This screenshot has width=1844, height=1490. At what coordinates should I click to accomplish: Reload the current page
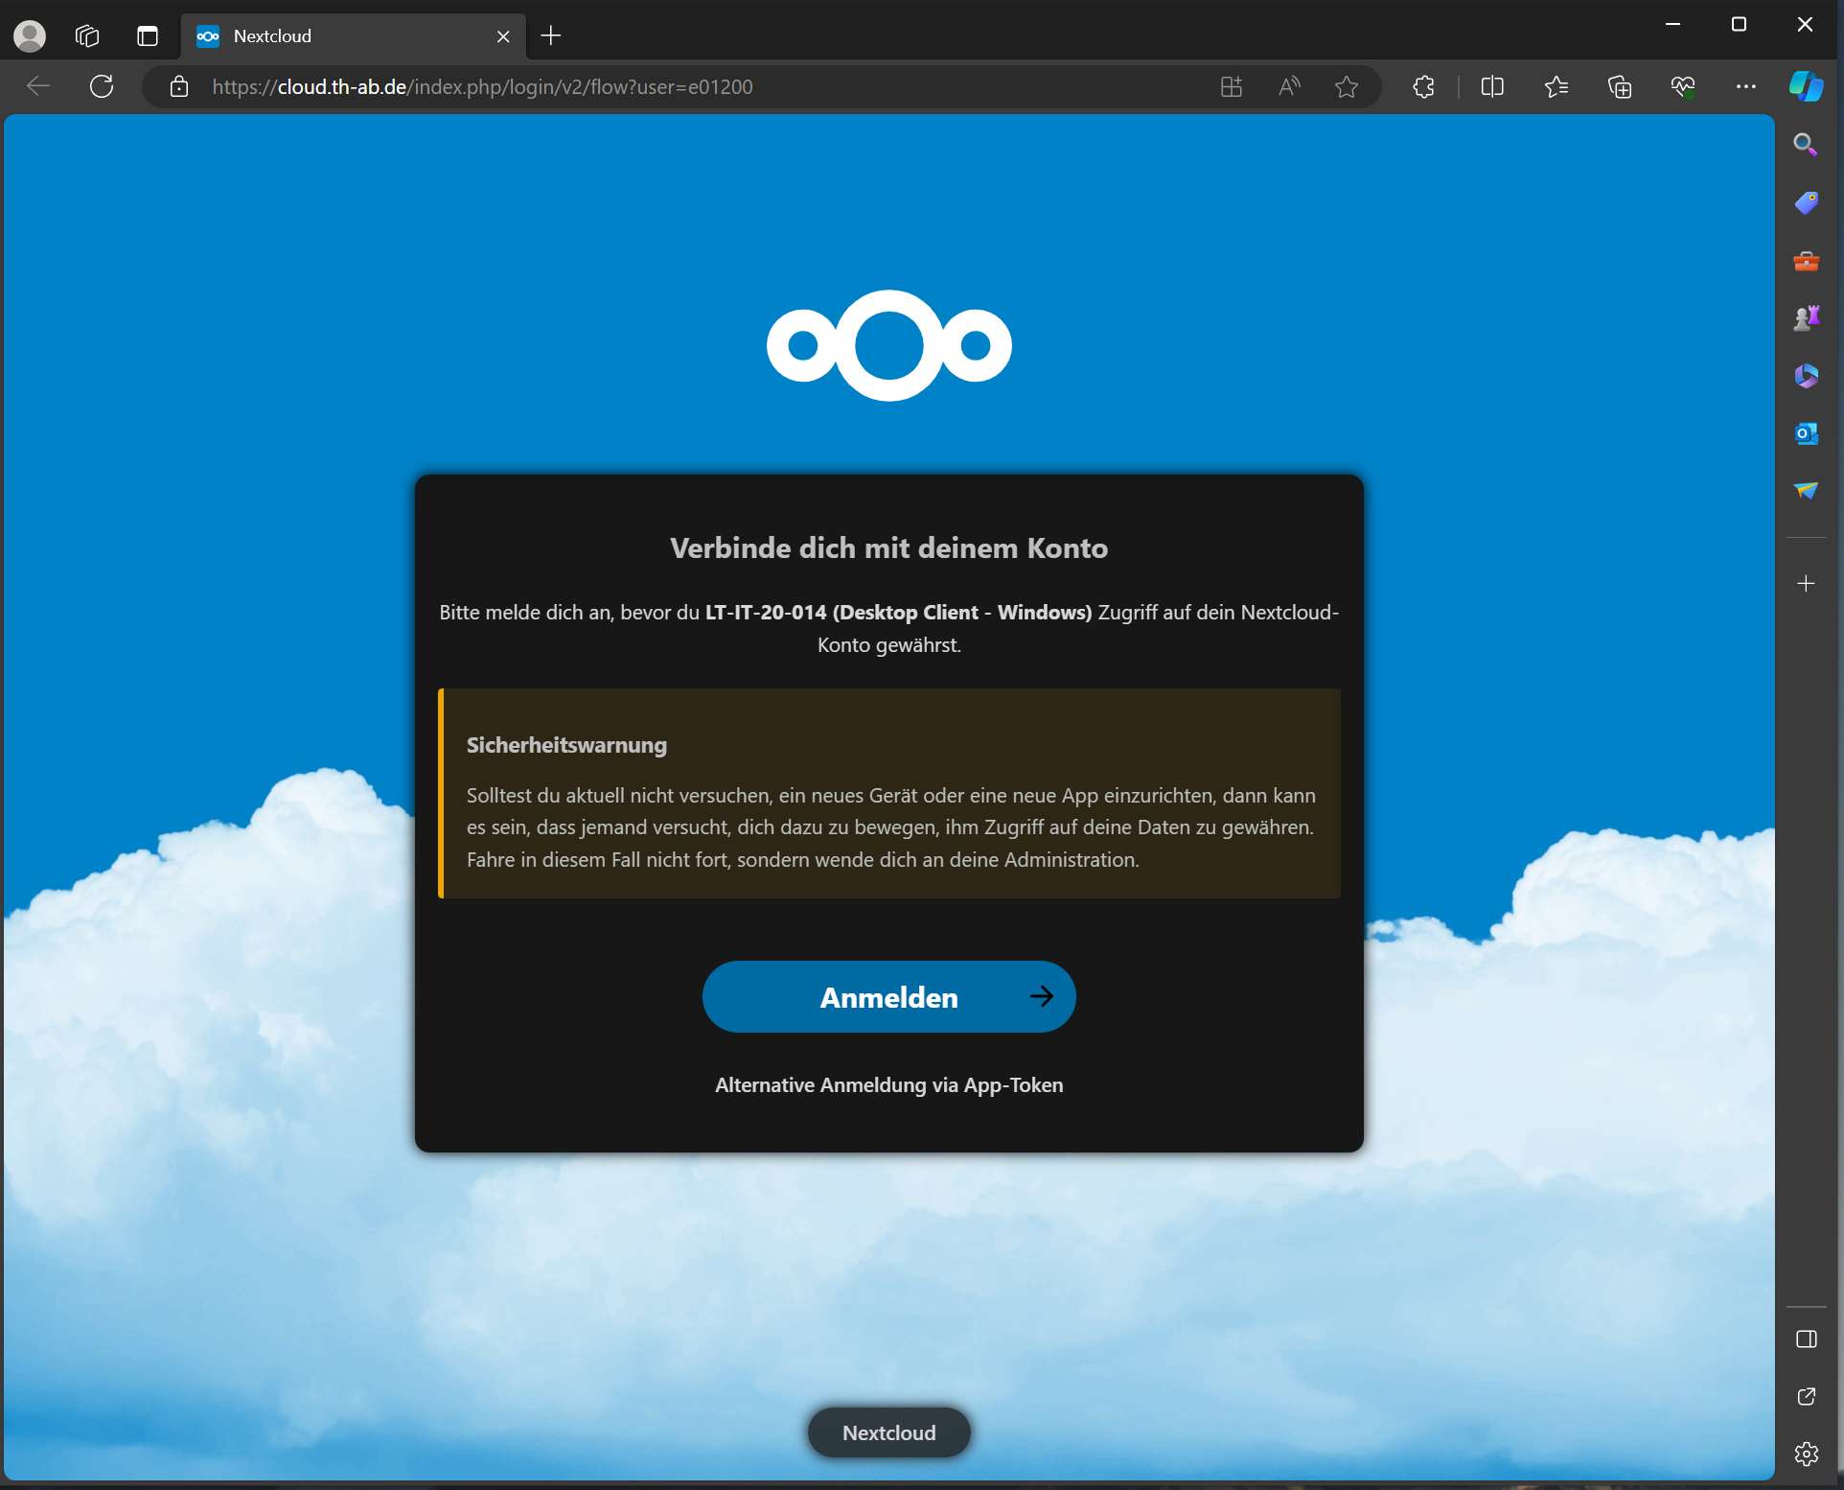tap(102, 86)
